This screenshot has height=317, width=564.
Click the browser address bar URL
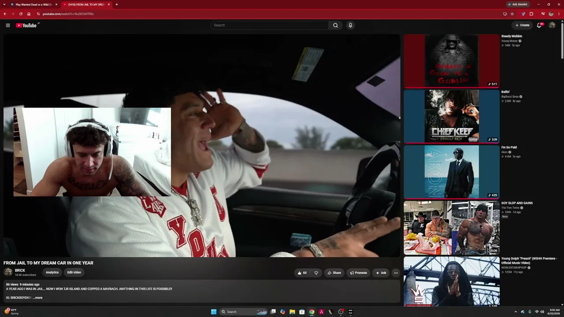pyautogui.click(x=68, y=14)
